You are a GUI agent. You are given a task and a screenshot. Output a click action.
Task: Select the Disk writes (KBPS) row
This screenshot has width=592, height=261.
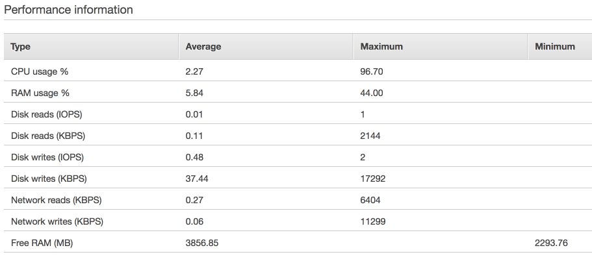298,179
